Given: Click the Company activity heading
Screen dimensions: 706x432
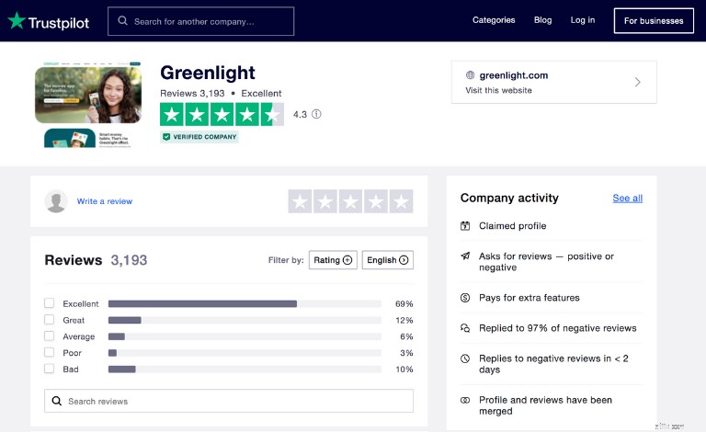Looking at the screenshot, I should [x=509, y=198].
